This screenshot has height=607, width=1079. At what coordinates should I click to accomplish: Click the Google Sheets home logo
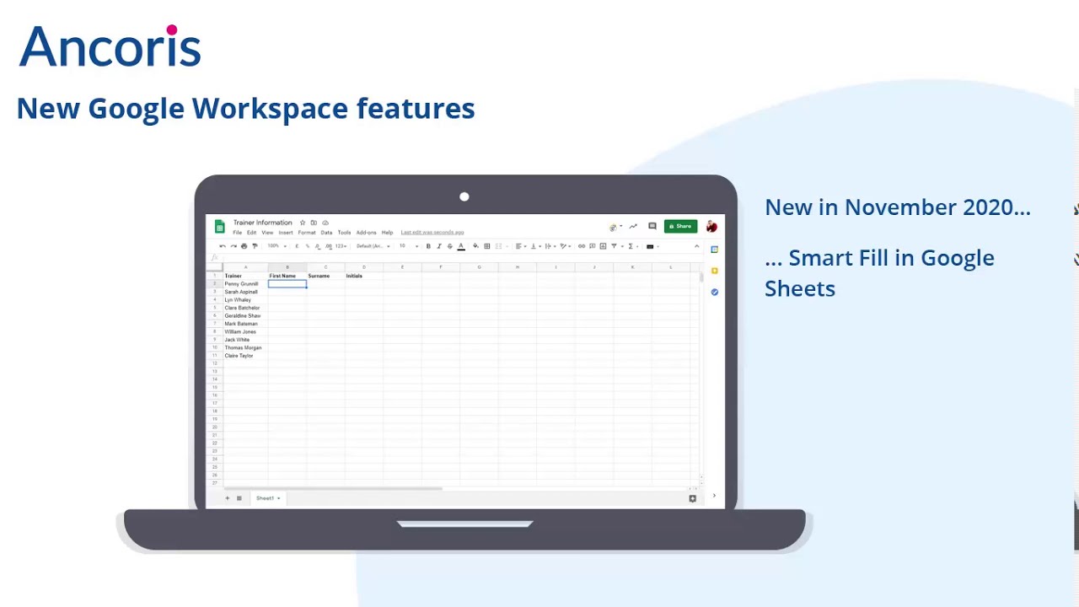point(219,227)
